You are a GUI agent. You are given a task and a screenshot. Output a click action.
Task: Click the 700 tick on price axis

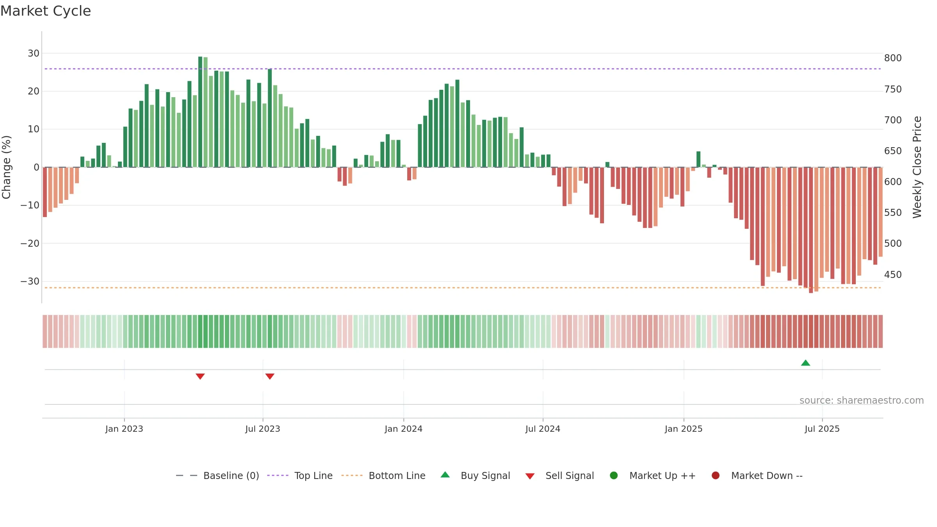tap(893, 120)
